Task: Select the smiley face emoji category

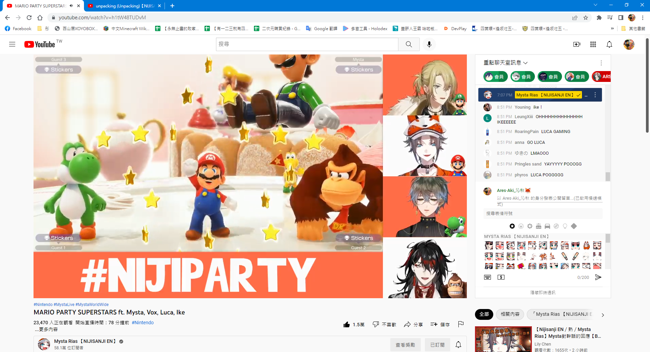Action: 521,226
